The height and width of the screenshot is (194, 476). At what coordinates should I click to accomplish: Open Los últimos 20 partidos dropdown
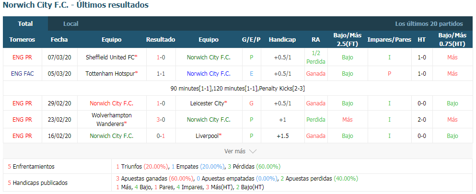(429, 23)
